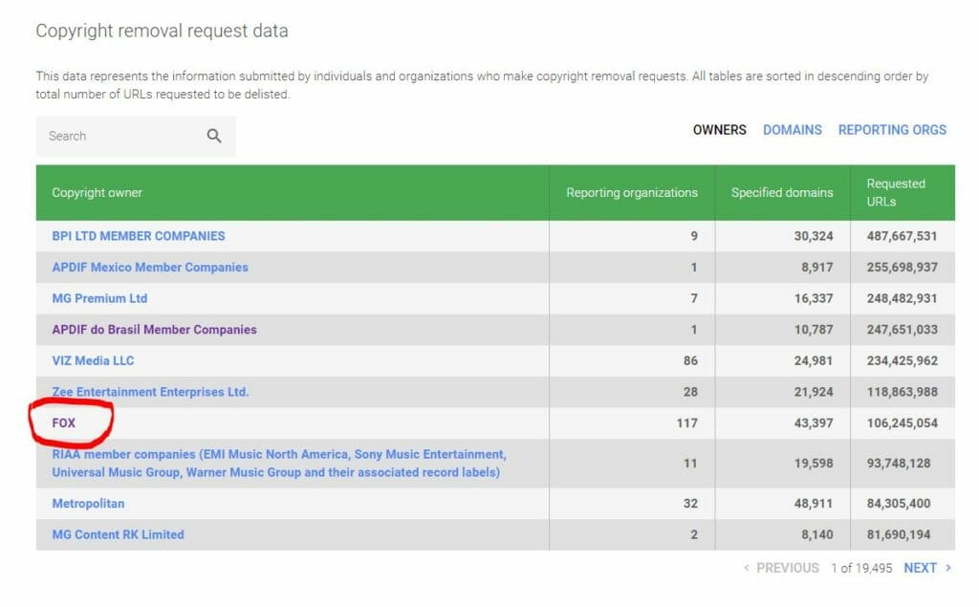Click the circled FOX owner link
The height and width of the screenshot is (607, 979).
pyautogui.click(x=64, y=423)
